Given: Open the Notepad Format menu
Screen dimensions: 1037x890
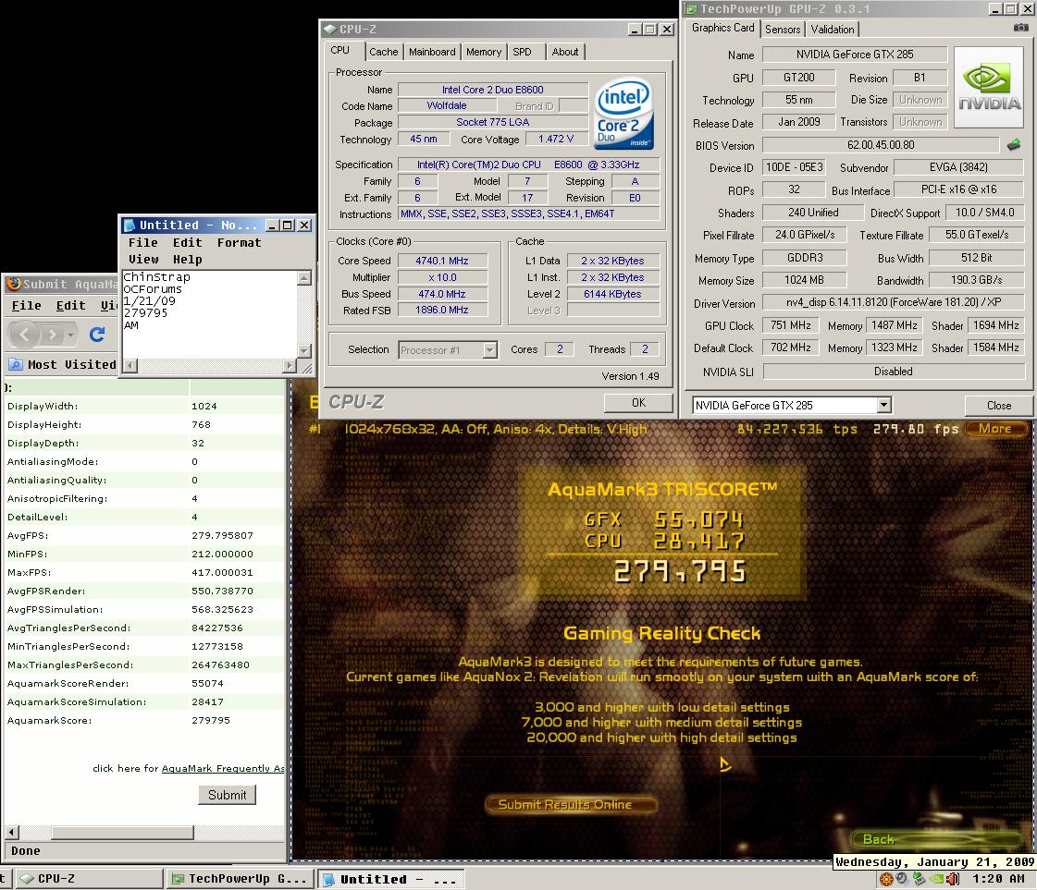Looking at the screenshot, I should 239,242.
